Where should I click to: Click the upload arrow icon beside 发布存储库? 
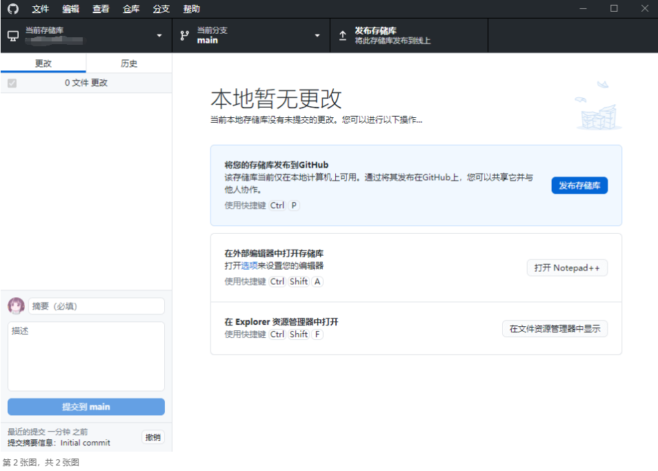pos(343,34)
